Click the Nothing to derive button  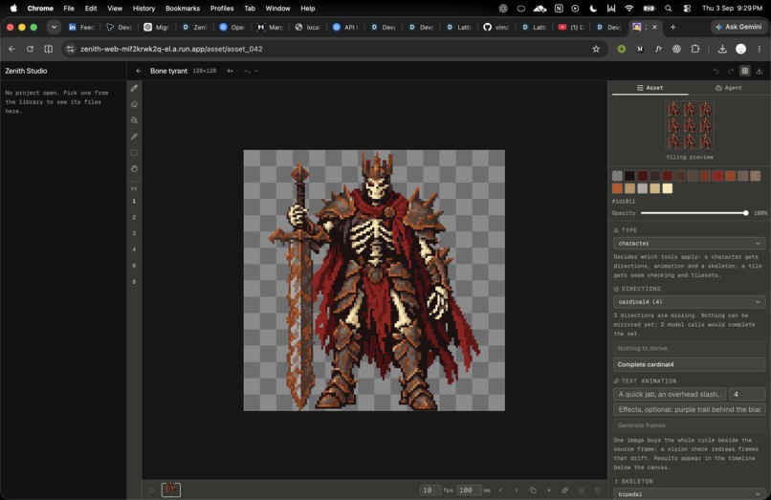click(689, 348)
